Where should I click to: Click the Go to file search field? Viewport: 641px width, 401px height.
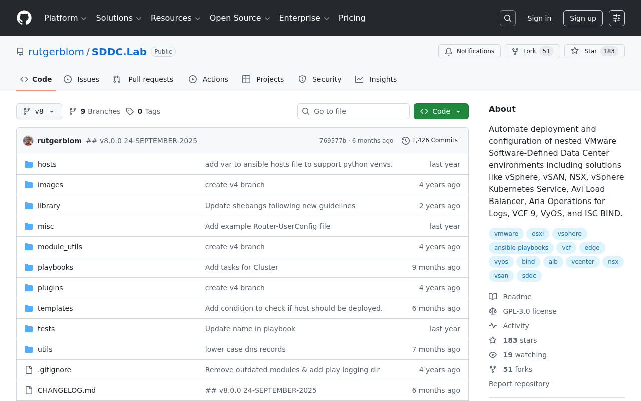[x=353, y=111]
